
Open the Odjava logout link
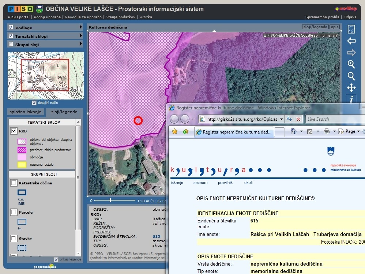pyautogui.click(x=350, y=17)
